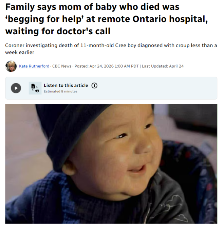This screenshot has width=224, height=226.
Task: Click Kate Rutherford's author avatar
Action: click(11, 66)
